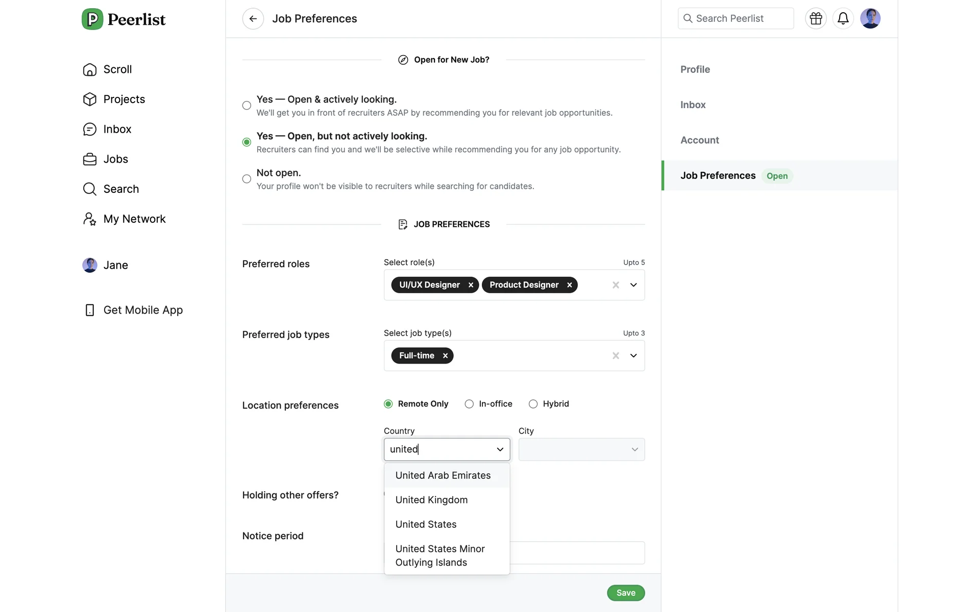The height and width of the screenshot is (612, 980).
Task: Select the In-office location option
Action: point(469,404)
